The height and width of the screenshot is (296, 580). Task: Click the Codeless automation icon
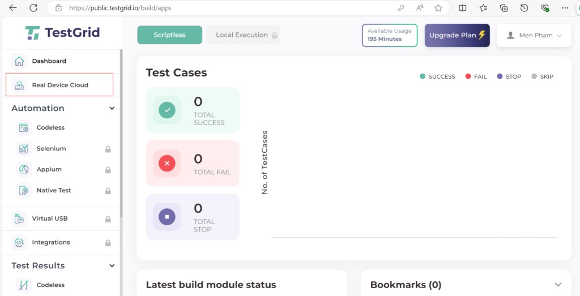(24, 128)
